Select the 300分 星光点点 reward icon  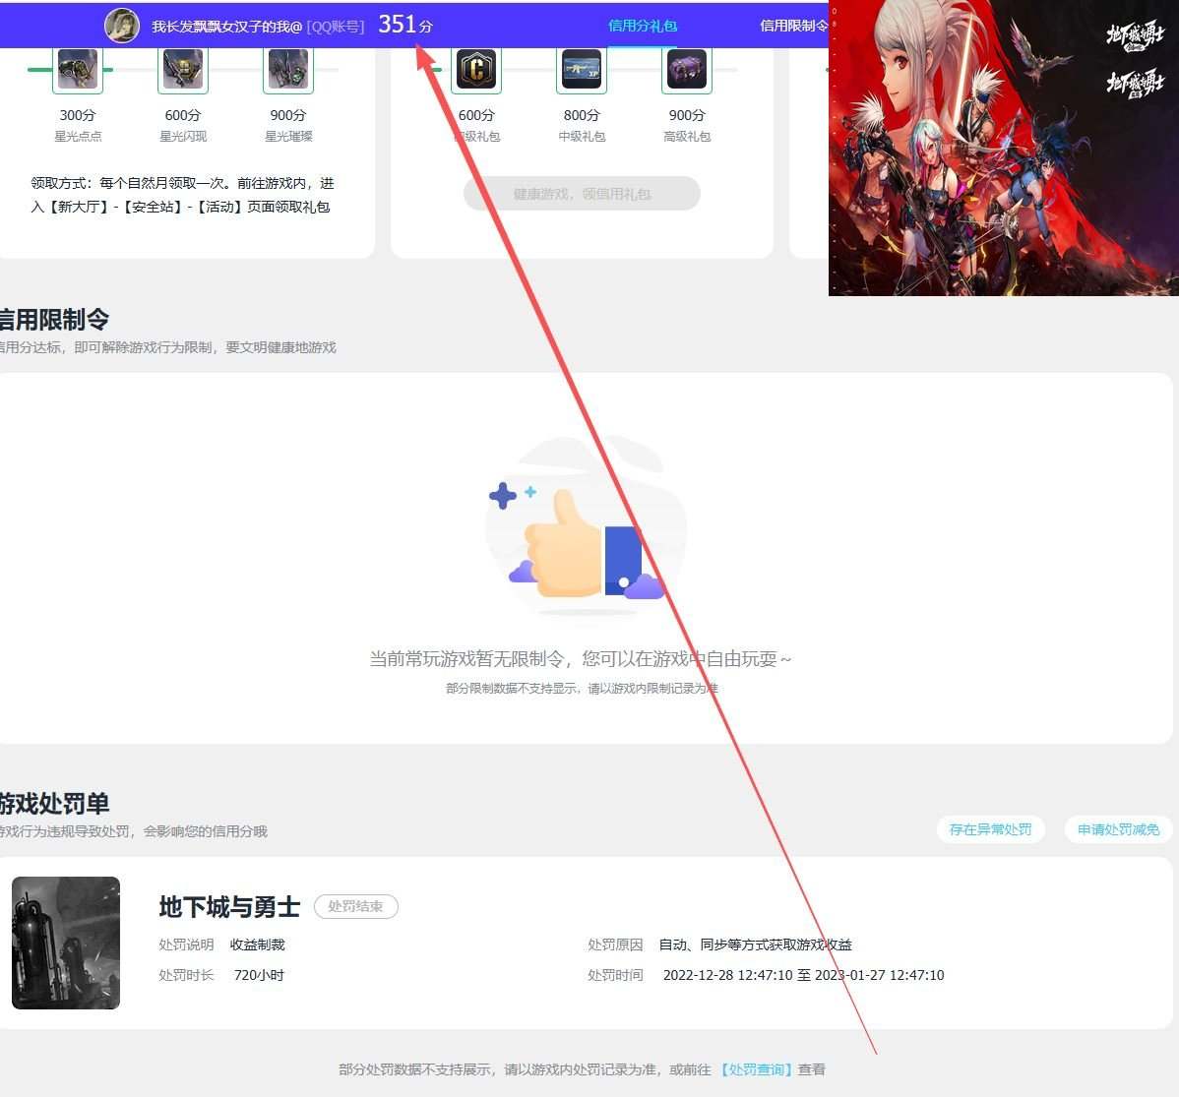pyautogui.click(x=78, y=70)
